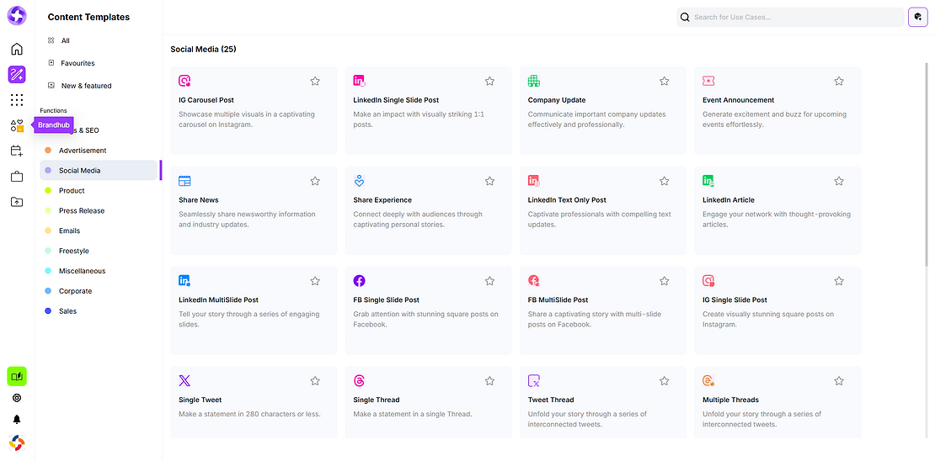Favourite the LinkedIn Single Slide Post template
The width and height of the screenshot is (935, 461).
(489, 81)
